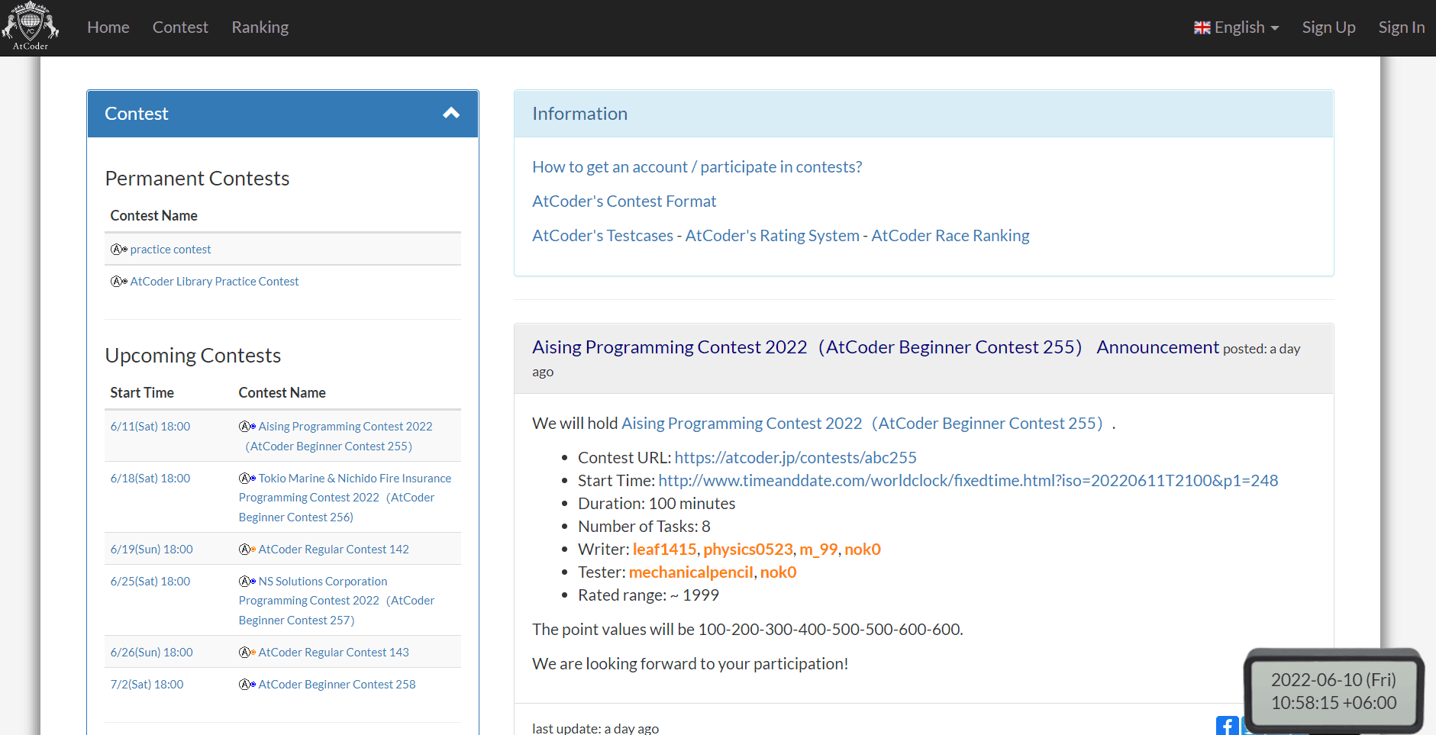Open AtCoder Library Practice Contest

pos(215,282)
